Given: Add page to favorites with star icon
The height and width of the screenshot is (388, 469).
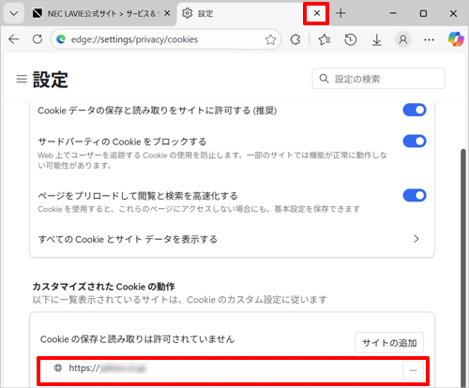Looking at the screenshot, I should [x=270, y=39].
